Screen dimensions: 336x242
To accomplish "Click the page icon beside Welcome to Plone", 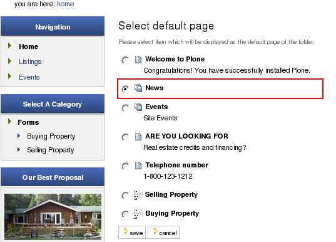I will point(138,60).
